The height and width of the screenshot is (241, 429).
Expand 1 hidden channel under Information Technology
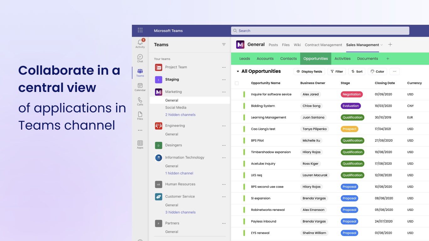coord(179,173)
